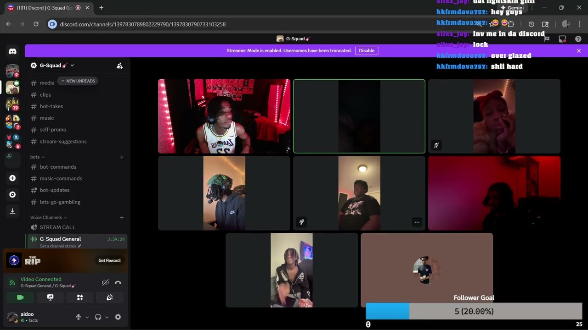Focus the avatar-only participant tile
This screenshot has width=588, height=330.
click(427, 270)
